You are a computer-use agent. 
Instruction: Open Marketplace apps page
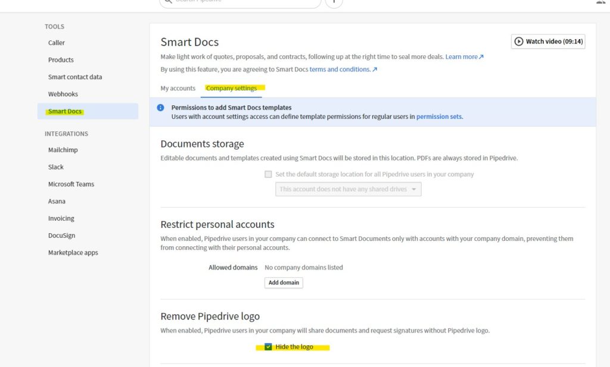[73, 252]
